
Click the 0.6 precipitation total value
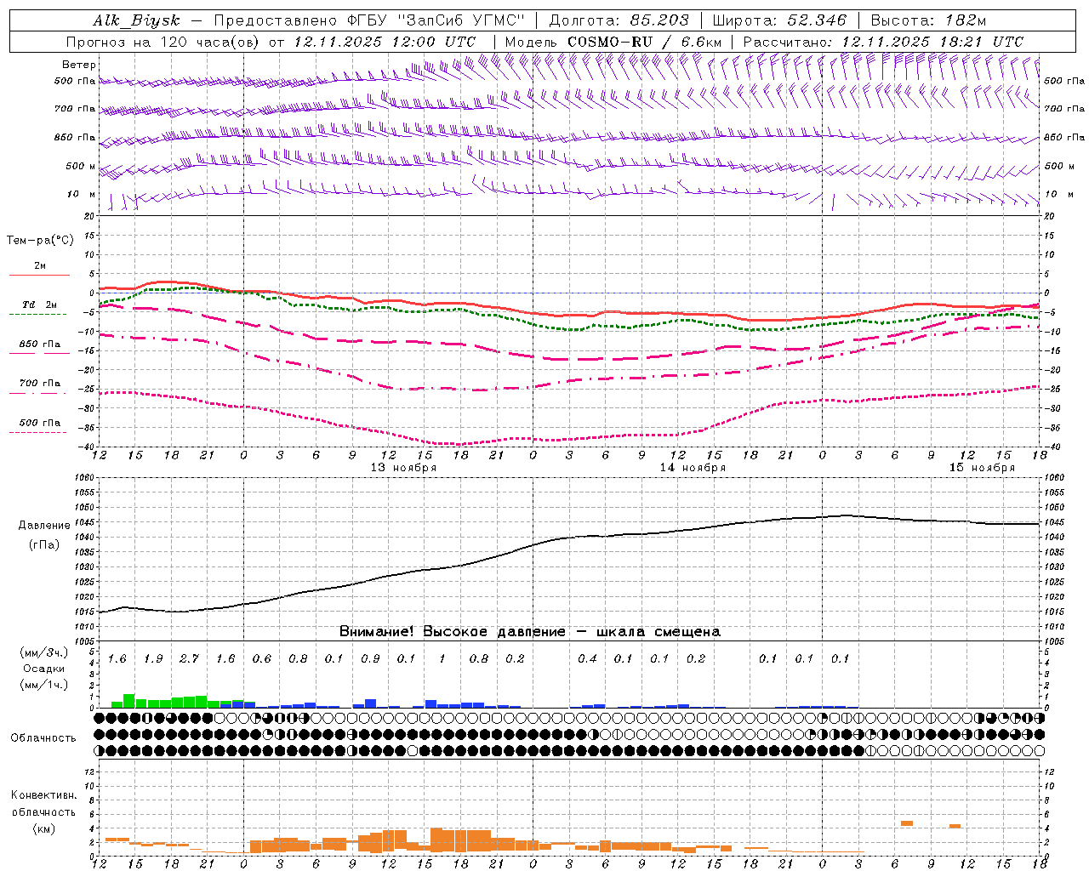point(261,658)
